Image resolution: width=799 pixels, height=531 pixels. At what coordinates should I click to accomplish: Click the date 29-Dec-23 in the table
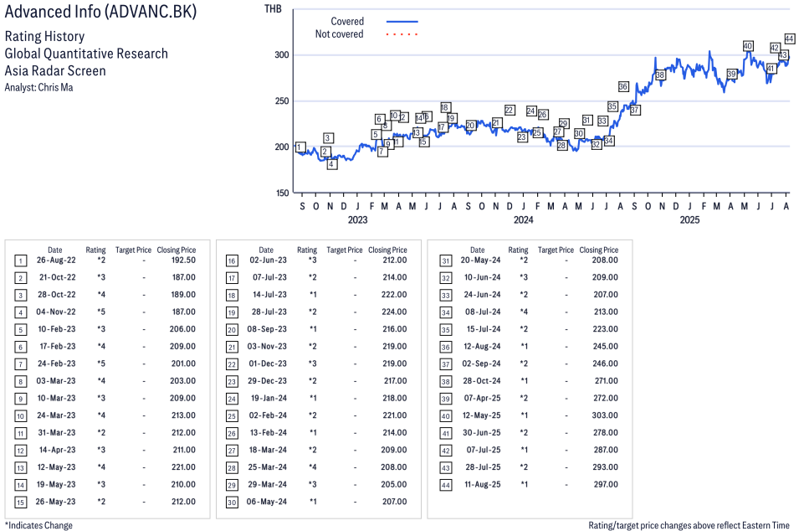pyautogui.click(x=267, y=381)
